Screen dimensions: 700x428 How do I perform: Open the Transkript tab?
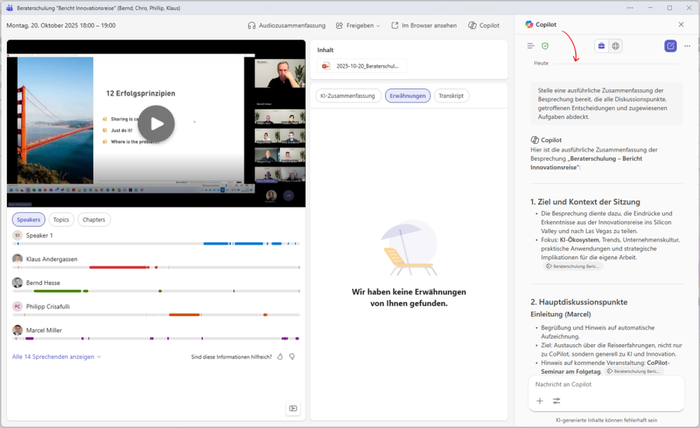pos(451,96)
